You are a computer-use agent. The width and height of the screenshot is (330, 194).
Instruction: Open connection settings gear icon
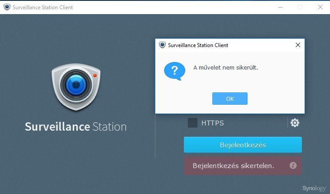(x=294, y=123)
